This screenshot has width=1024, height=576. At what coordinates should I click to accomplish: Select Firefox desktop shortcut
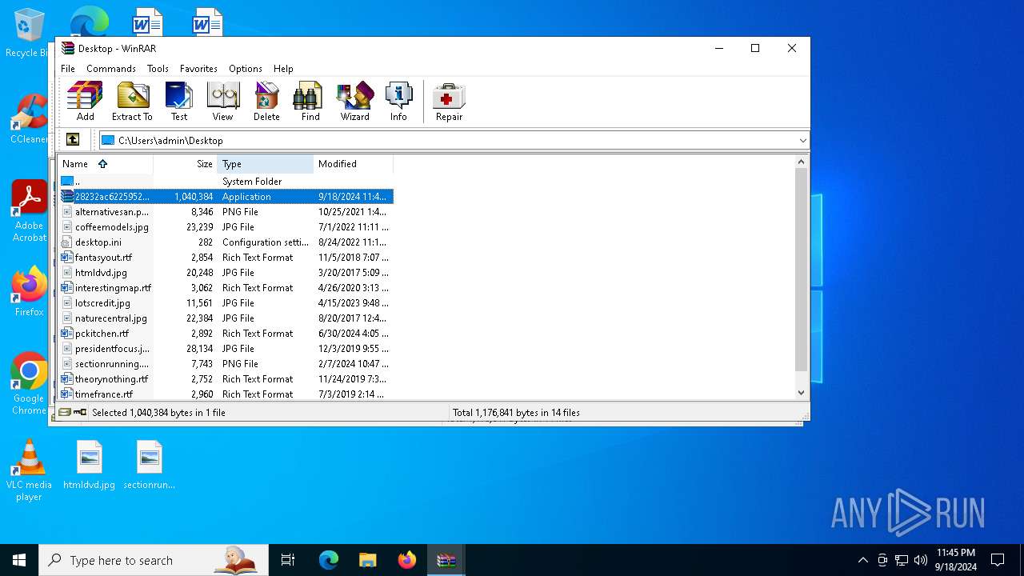[30, 292]
